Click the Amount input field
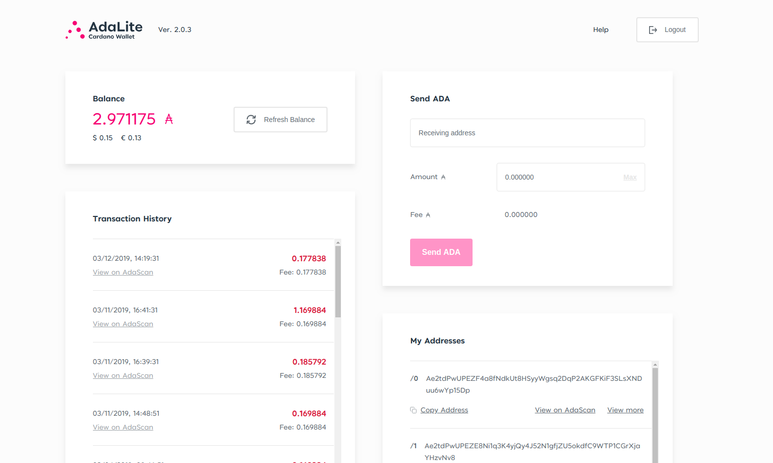 (570, 177)
